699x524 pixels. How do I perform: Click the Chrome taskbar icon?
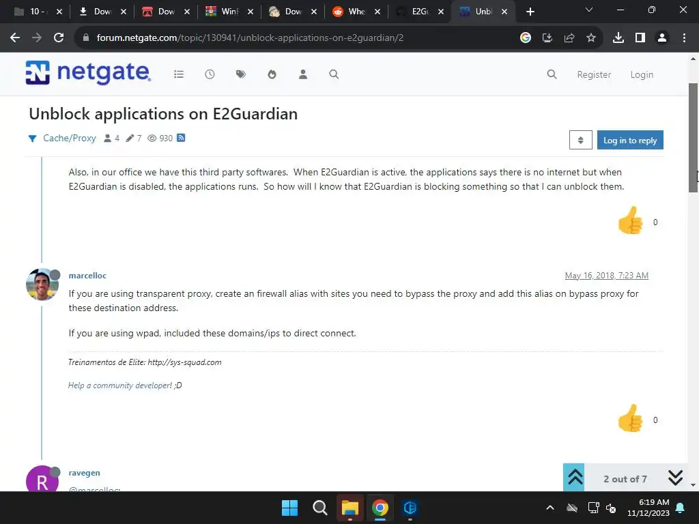point(380,508)
